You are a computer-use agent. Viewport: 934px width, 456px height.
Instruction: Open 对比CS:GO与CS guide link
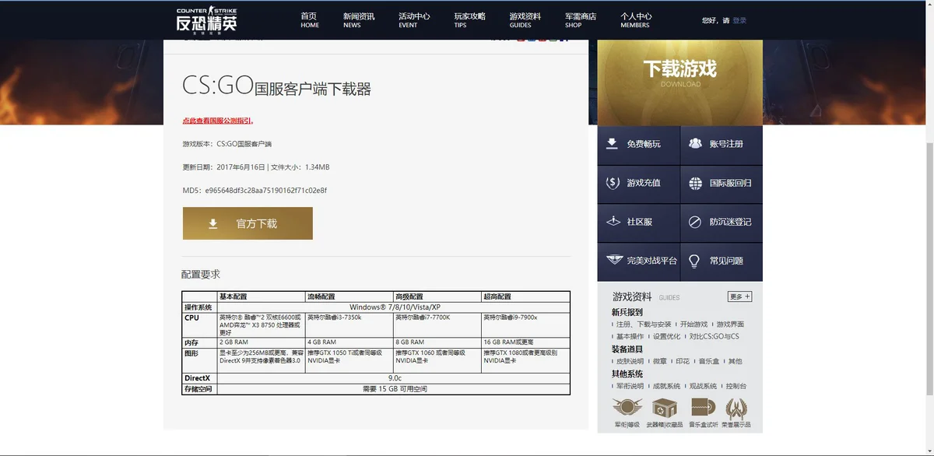pyautogui.click(x=714, y=337)
